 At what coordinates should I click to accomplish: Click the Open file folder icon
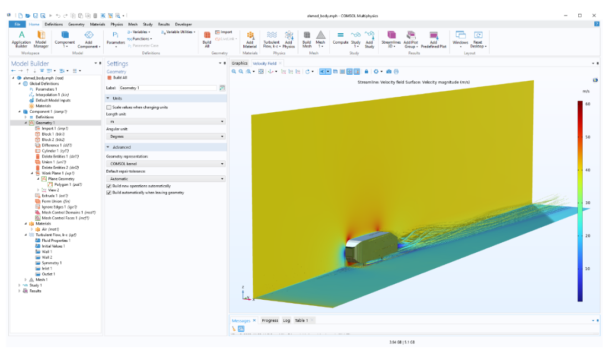pos(28,16)
